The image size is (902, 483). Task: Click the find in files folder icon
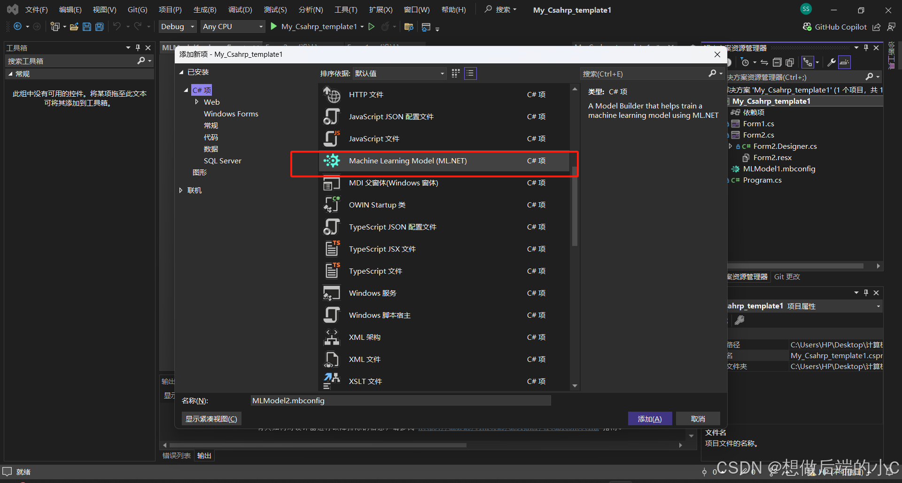pyautogui.click(x=409, y=27)
